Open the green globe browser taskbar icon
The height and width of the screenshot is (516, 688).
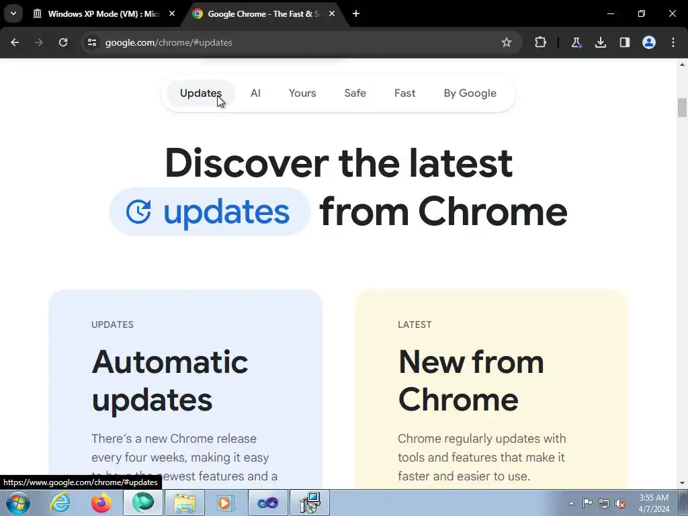tap(143, 503)
